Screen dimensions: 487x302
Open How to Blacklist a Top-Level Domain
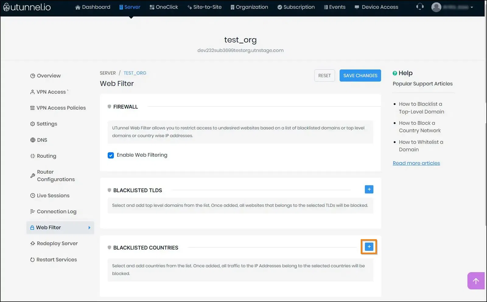(421, 108)
